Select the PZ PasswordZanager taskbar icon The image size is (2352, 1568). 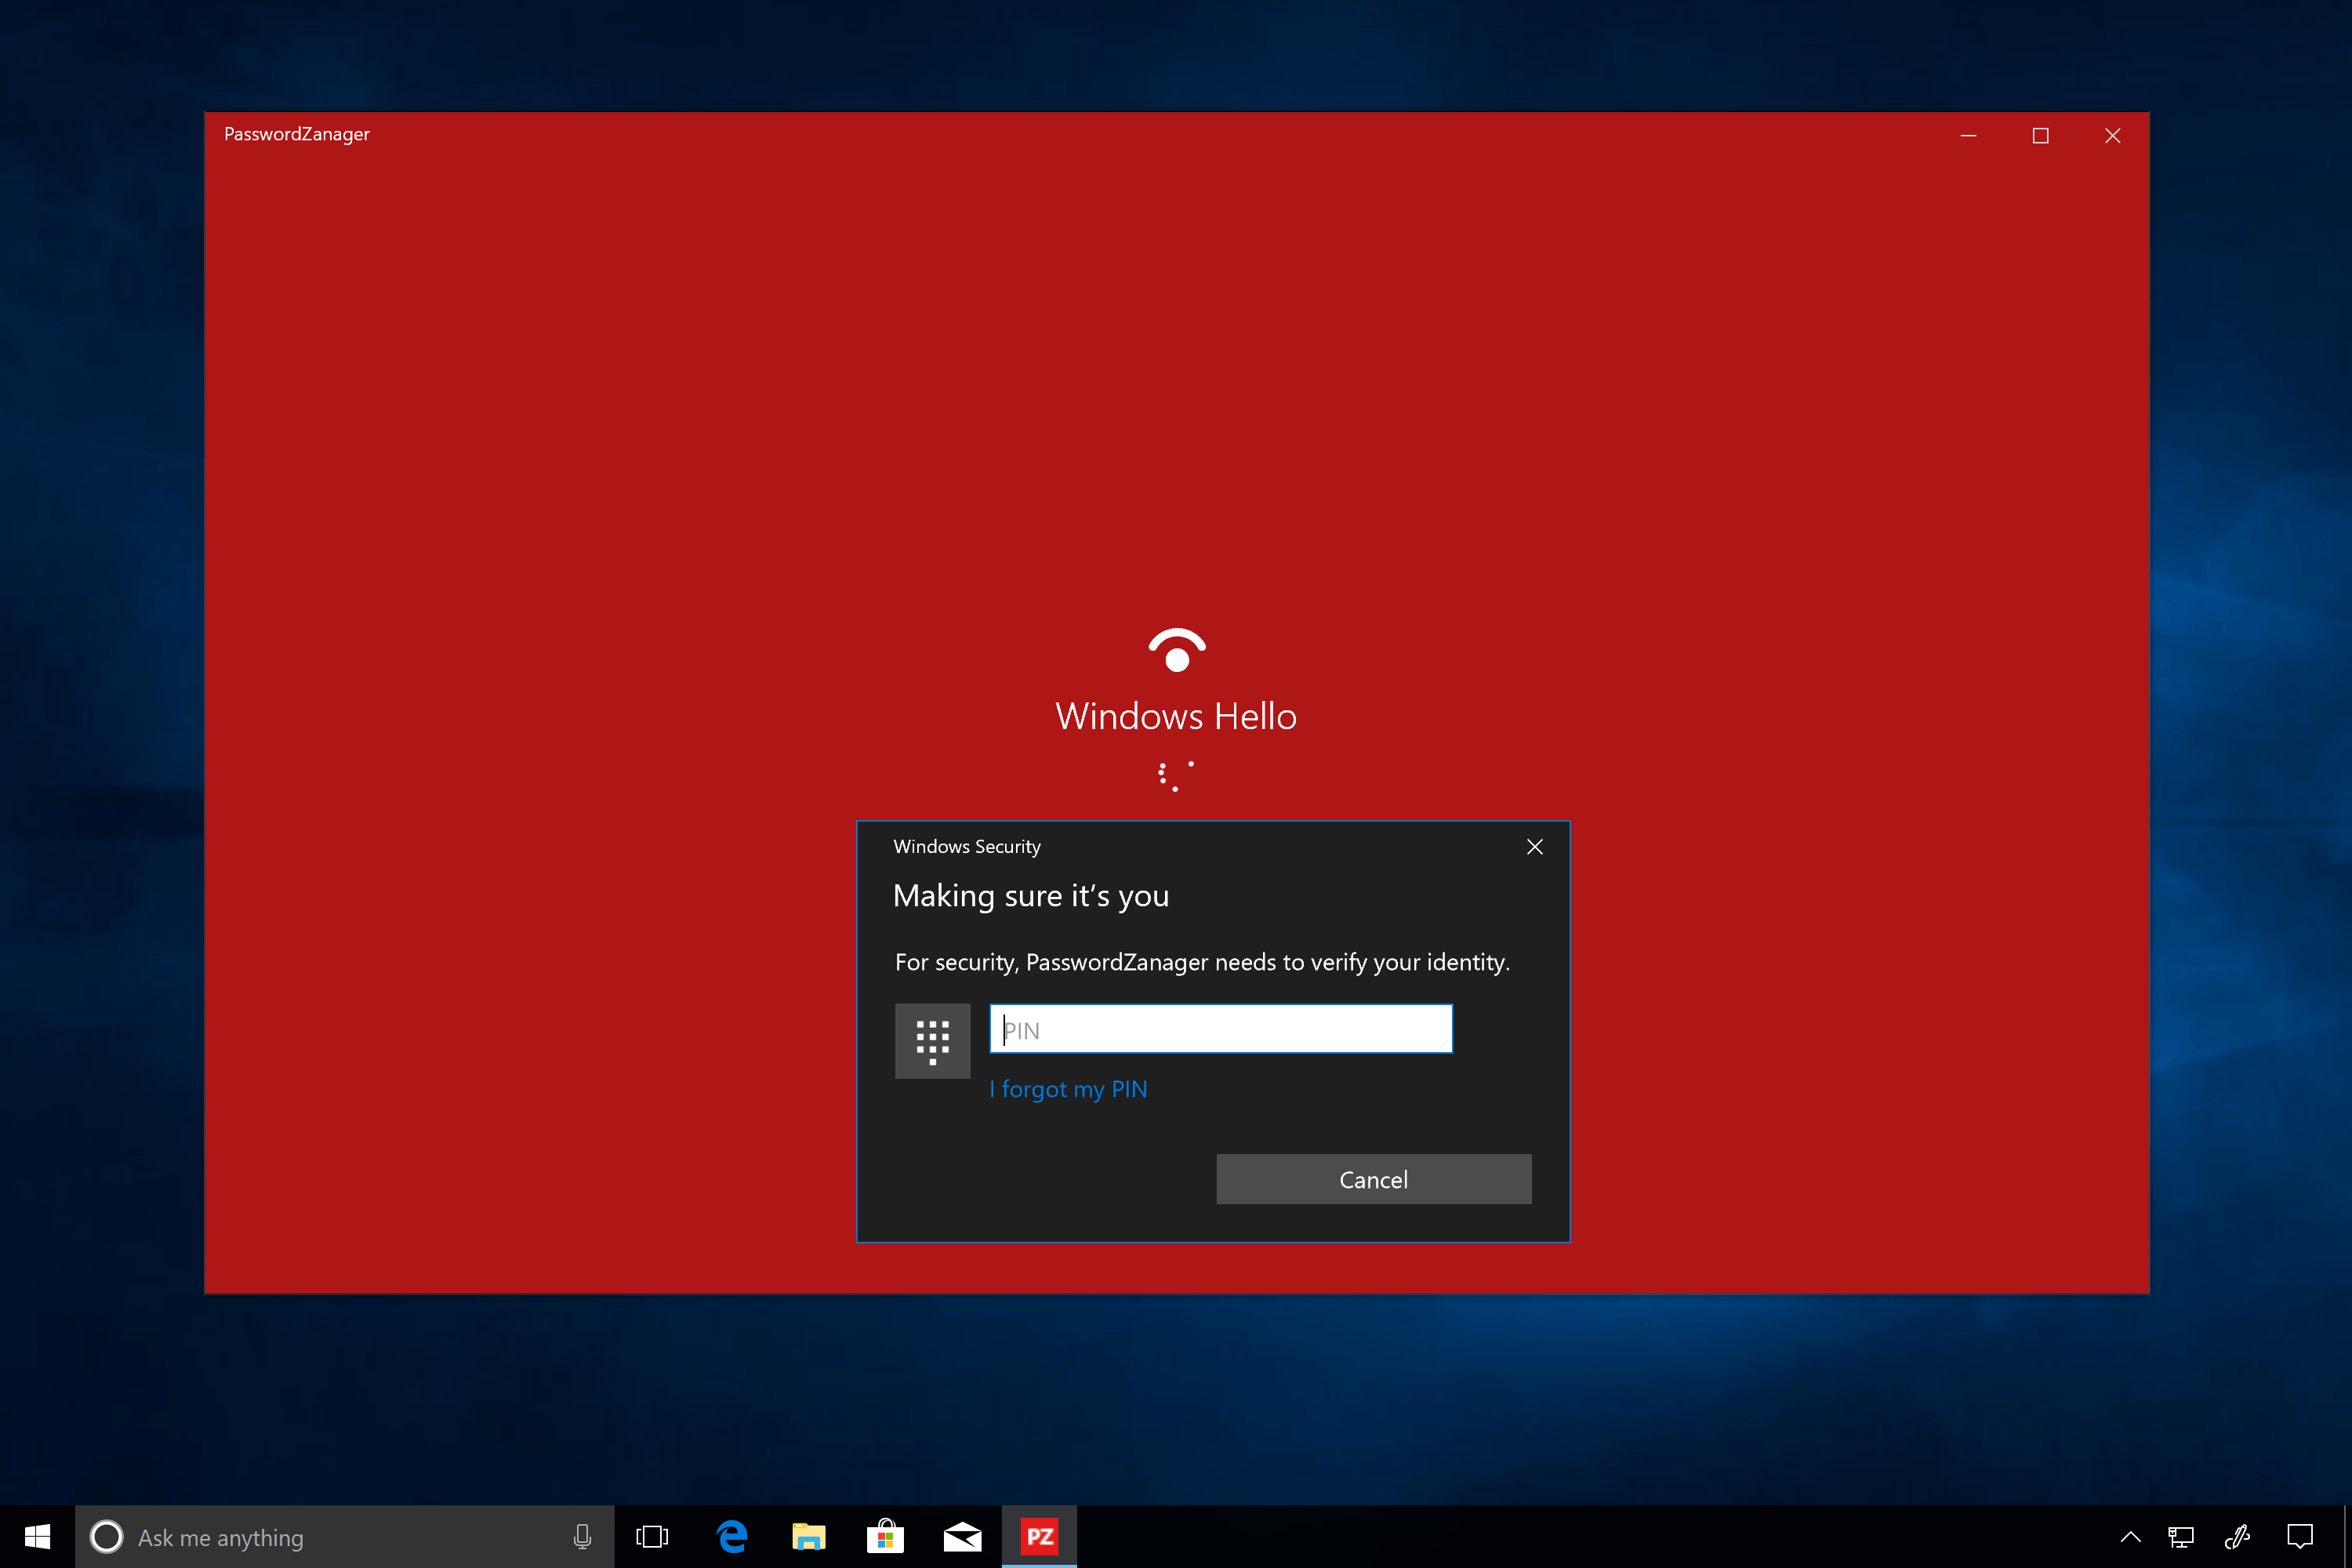[1039, 1537]
